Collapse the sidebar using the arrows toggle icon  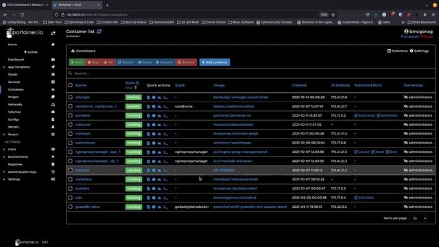click(53, 34)
